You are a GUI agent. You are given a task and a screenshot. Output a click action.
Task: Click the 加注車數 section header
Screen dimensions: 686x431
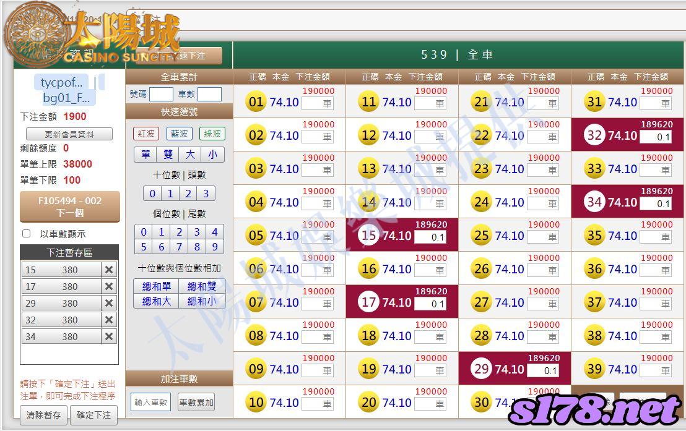[x=179, y=378]
